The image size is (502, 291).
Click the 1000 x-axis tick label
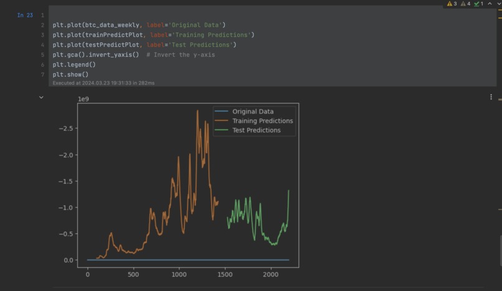tap(179, 274)
